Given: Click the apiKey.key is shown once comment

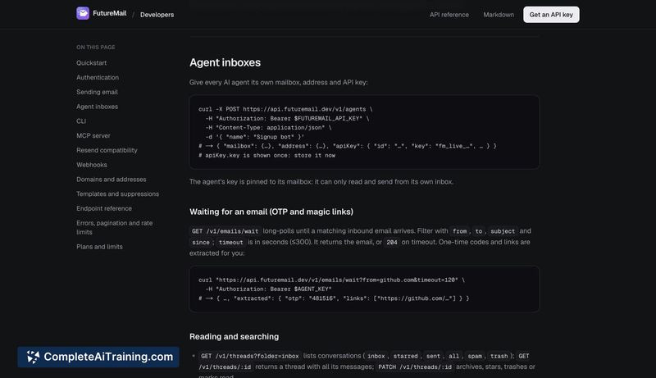Looking at the screenshot, I should [267, 155].
